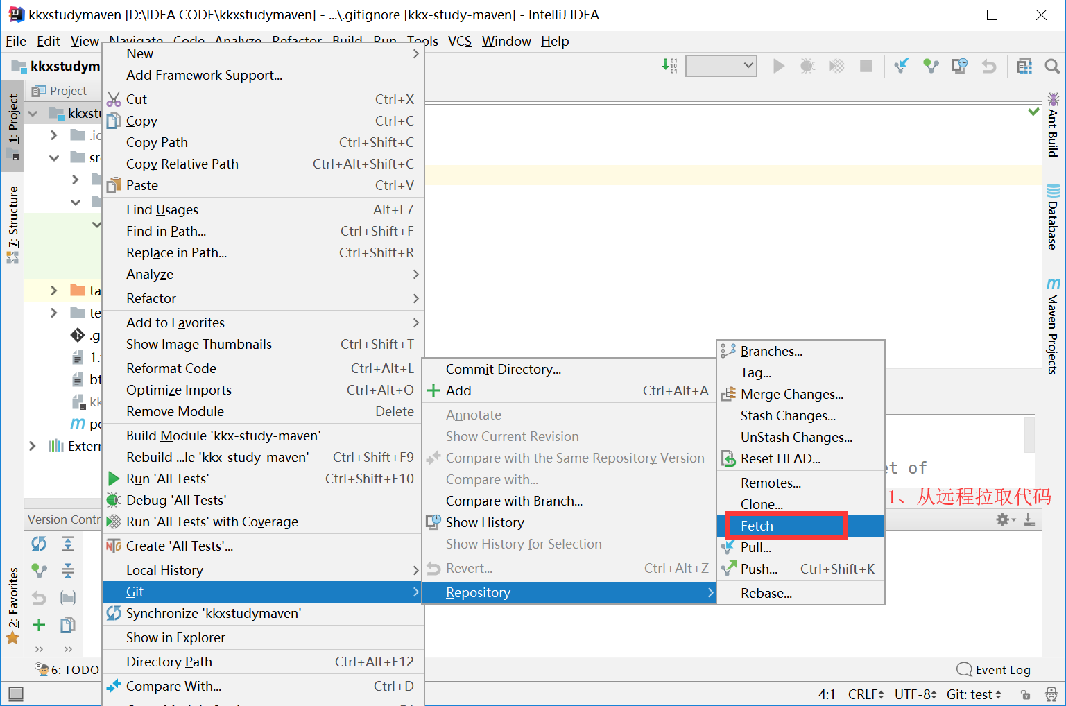Open the run configuration combo box

coord(721,66)
